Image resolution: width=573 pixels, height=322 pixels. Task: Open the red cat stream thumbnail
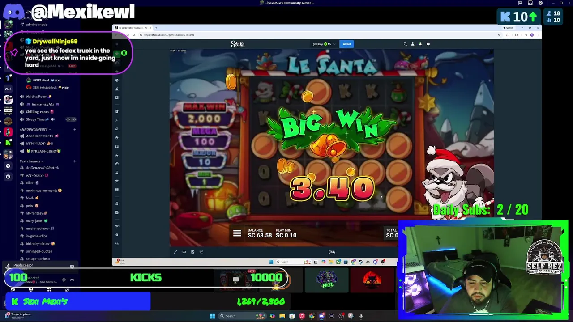(372, 280)
